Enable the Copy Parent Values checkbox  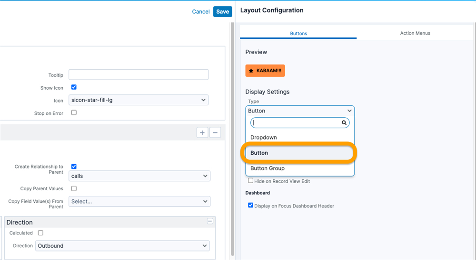[x=74, y=188]
